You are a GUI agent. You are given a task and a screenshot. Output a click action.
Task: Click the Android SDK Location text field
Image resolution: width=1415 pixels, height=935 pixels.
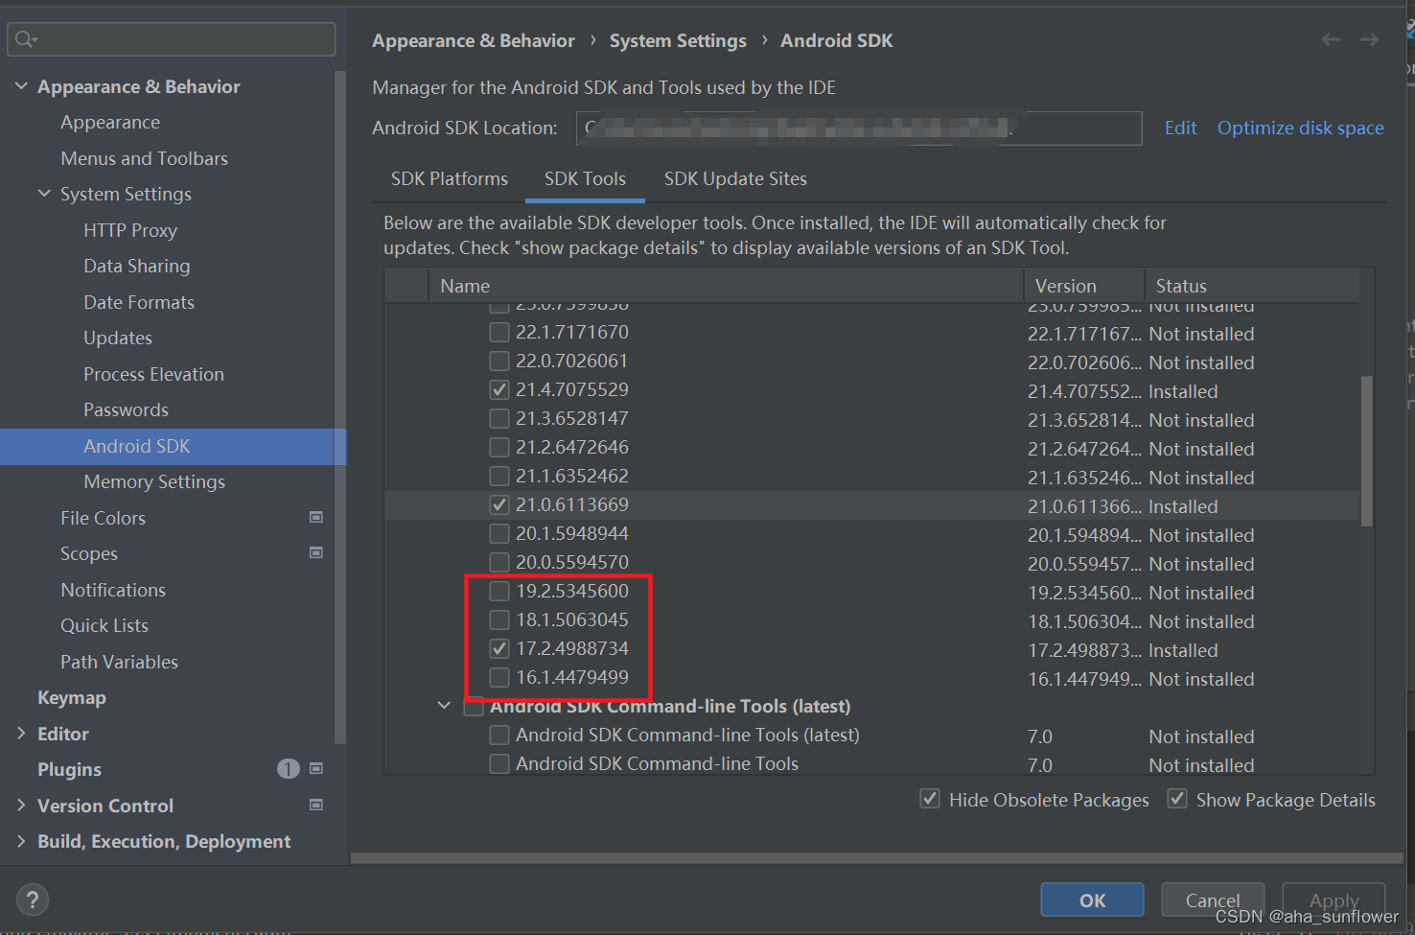[858, 128]
